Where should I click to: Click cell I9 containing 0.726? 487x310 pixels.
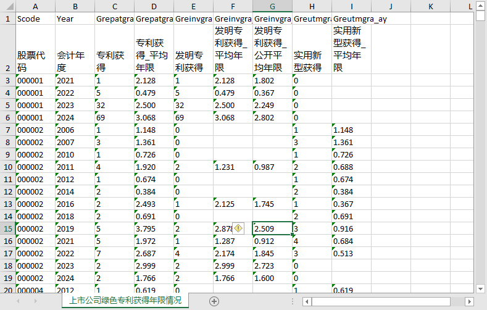351,154
